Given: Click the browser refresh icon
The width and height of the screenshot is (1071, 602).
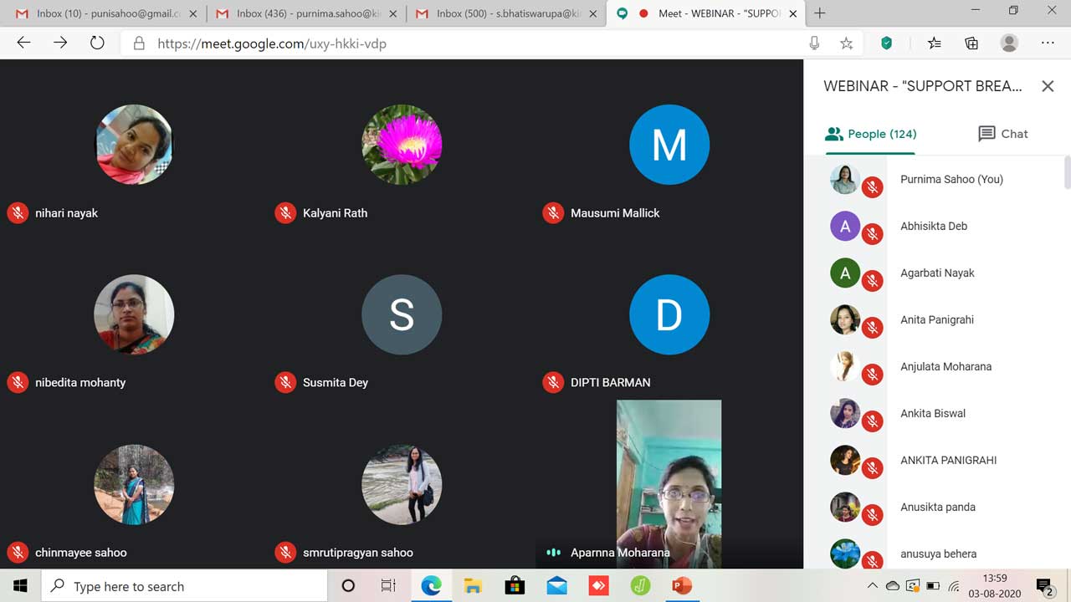Looking at the screenshot, I should click(97, 43).
